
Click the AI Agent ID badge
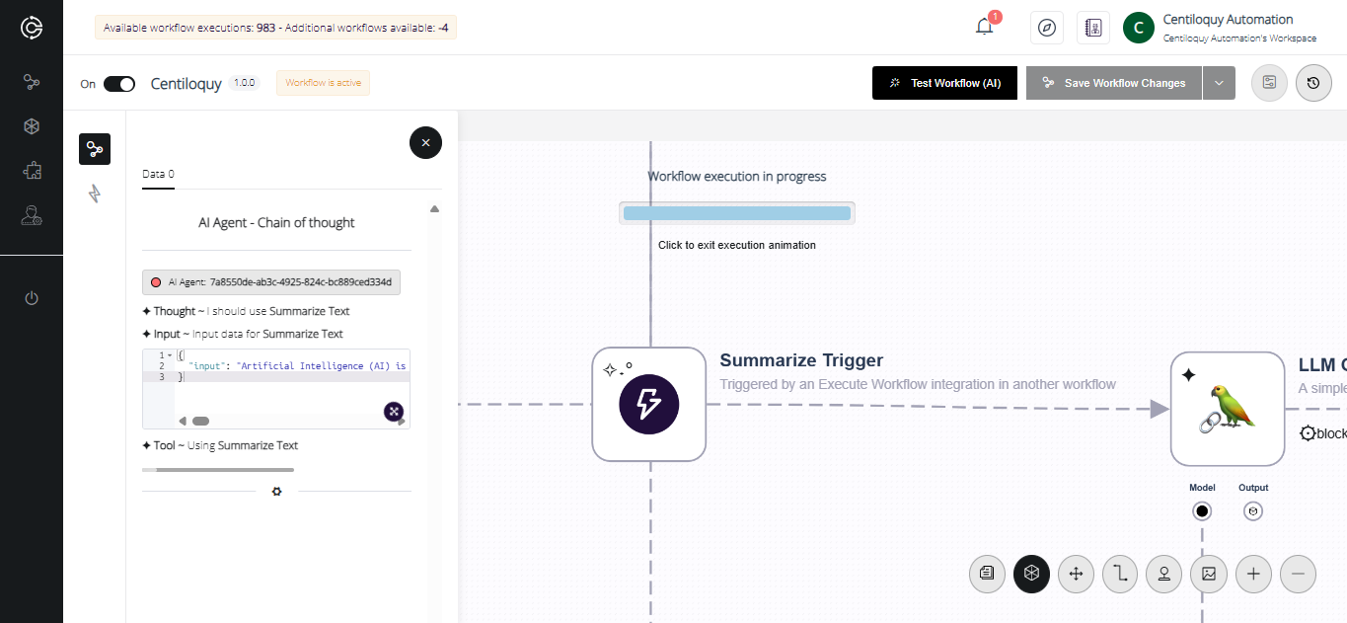tap(271, 282)
